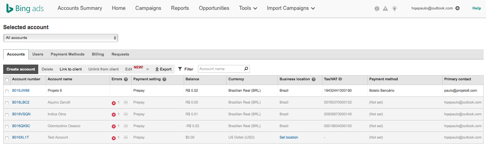Select the Test Account row checkbox
The image size is (486, 148).
(x=6, y=138)
